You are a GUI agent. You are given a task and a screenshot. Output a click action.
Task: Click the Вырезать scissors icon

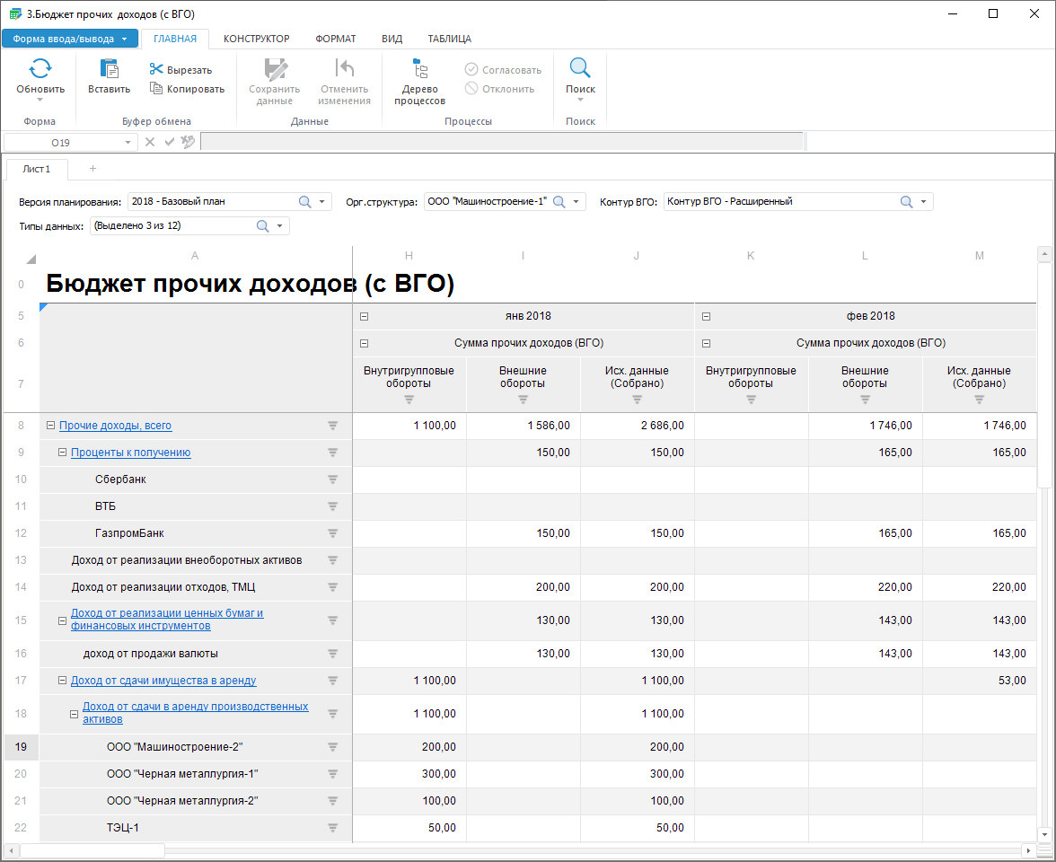pos(156,70)
